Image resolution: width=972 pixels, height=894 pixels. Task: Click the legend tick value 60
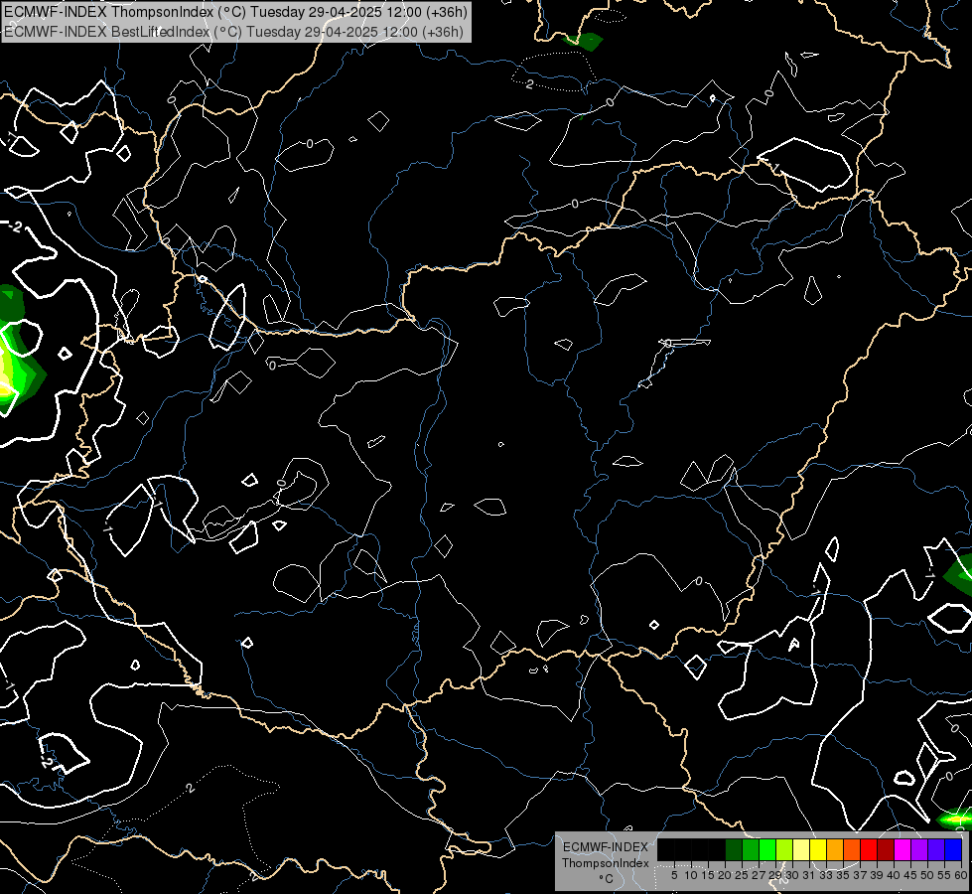[x=961, y=875]
